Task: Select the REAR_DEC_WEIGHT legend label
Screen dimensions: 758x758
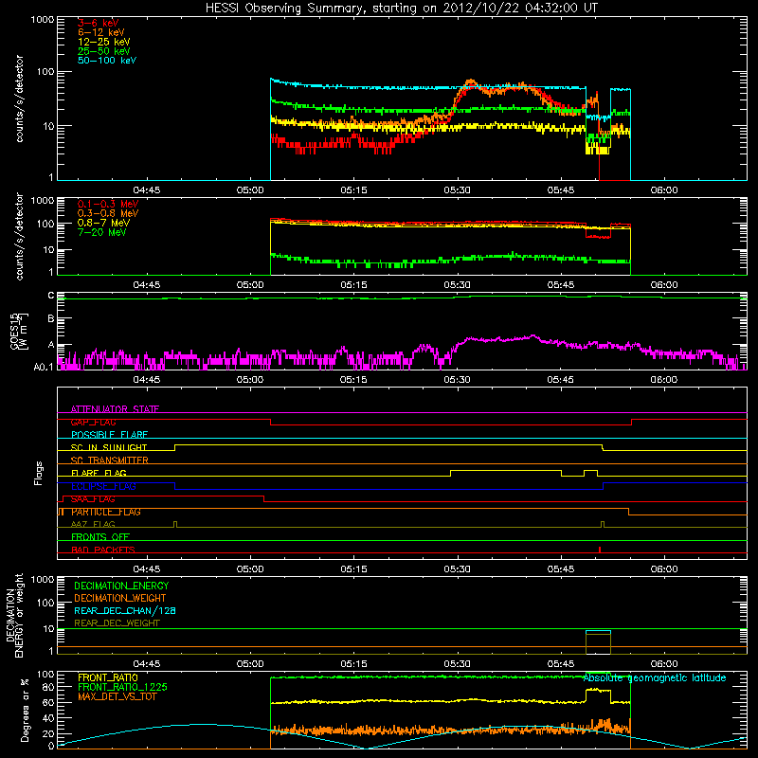Action: tap(117, 623)
